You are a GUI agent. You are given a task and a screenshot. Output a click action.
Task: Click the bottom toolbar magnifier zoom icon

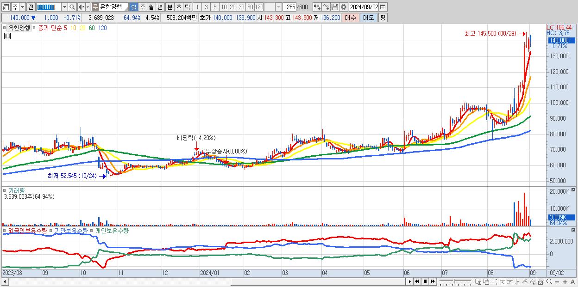point(549,281)
